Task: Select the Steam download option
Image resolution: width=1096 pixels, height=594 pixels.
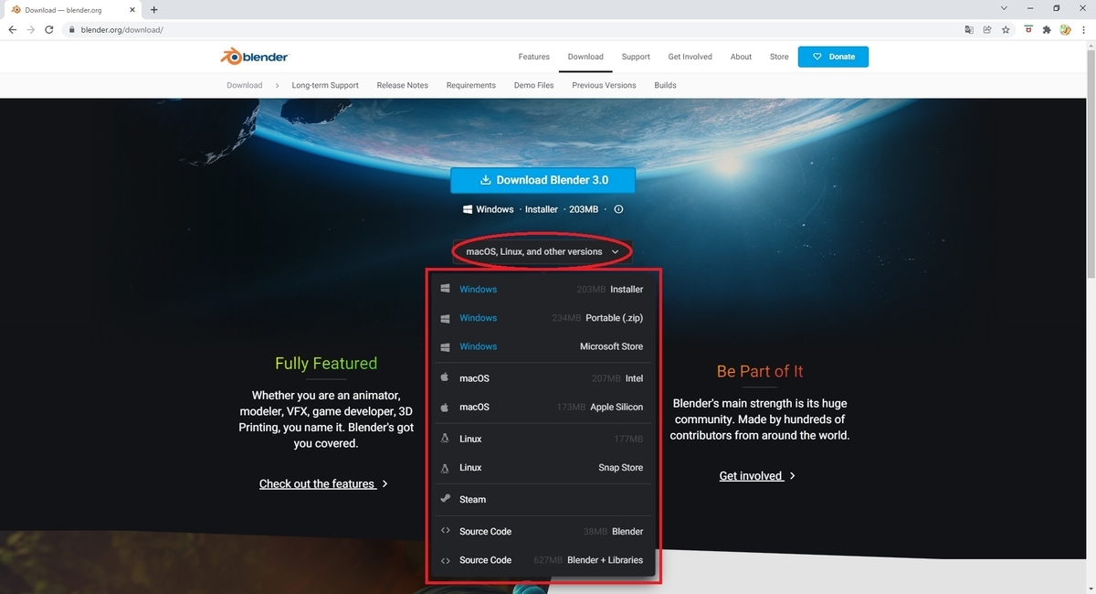Action: pyautogui.click(x=543, y=499)
